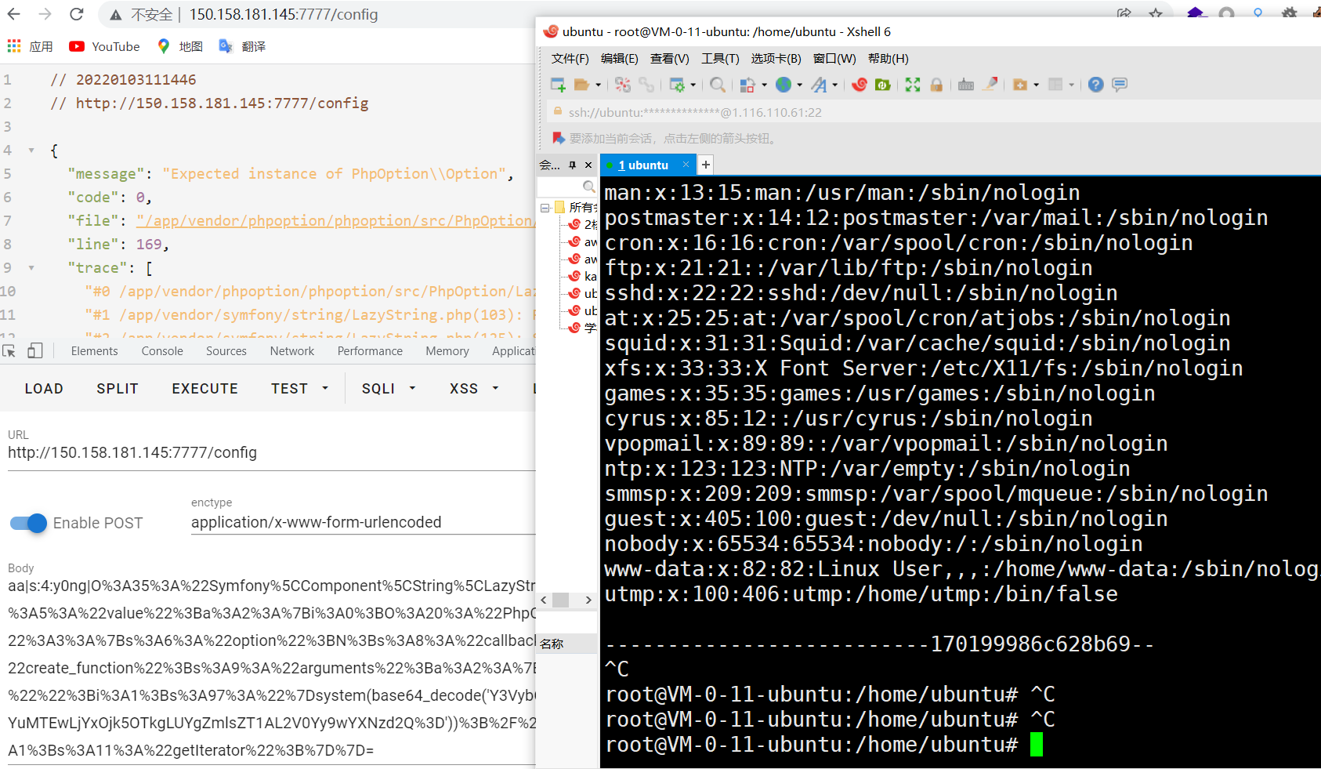This screenshot has height=769, width=1321.
Task: Click the Open session folder icon in Xshell
Action: 581,85
